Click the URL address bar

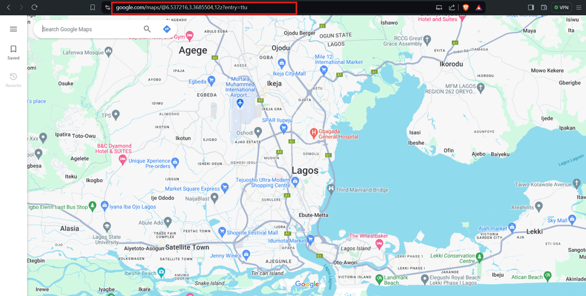pyautogui.click(x=204, y=8)
